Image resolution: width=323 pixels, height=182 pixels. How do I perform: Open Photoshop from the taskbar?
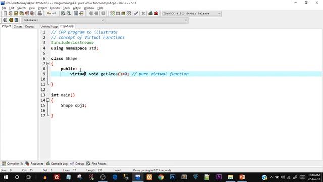[173, 177]
